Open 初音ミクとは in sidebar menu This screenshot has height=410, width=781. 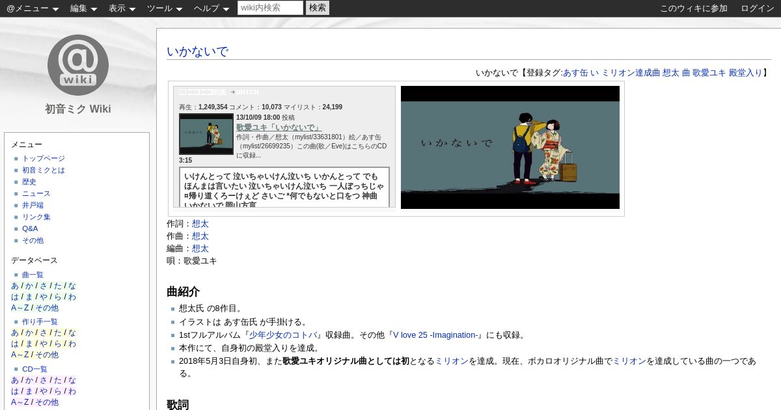44,170
